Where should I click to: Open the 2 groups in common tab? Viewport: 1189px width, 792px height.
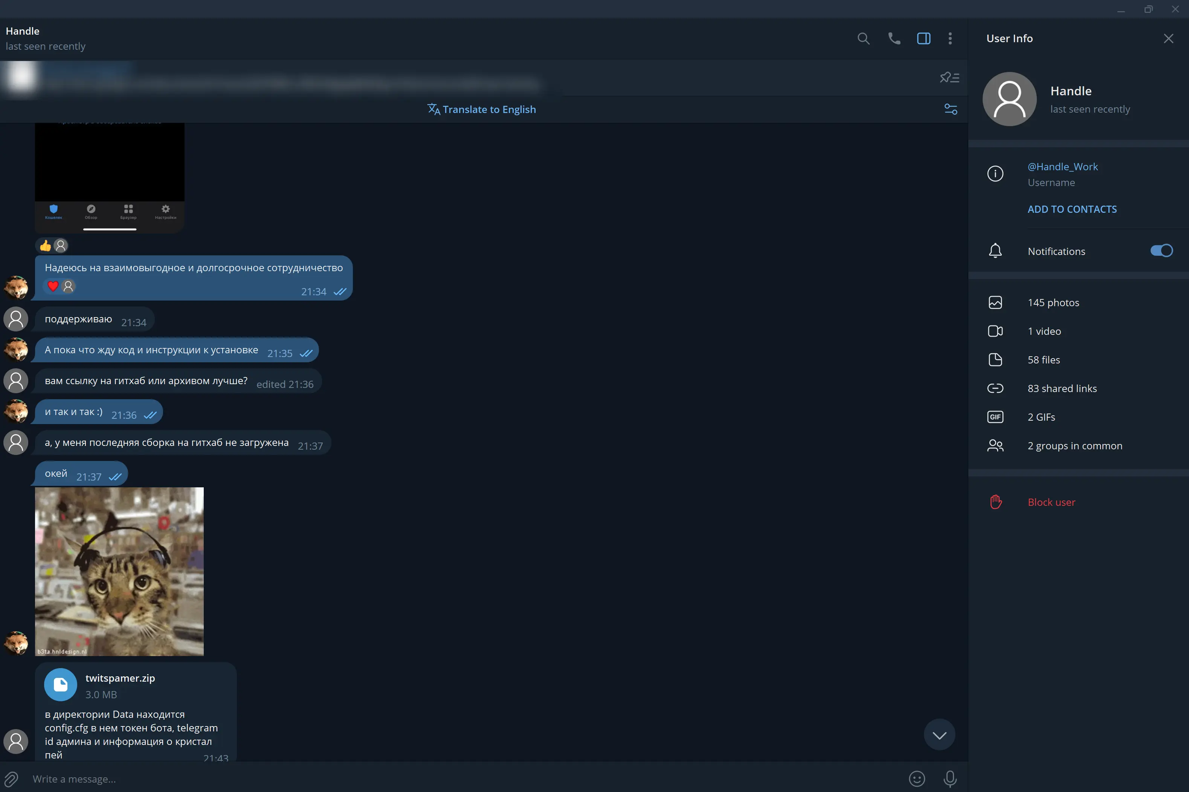coord(1075,445)
